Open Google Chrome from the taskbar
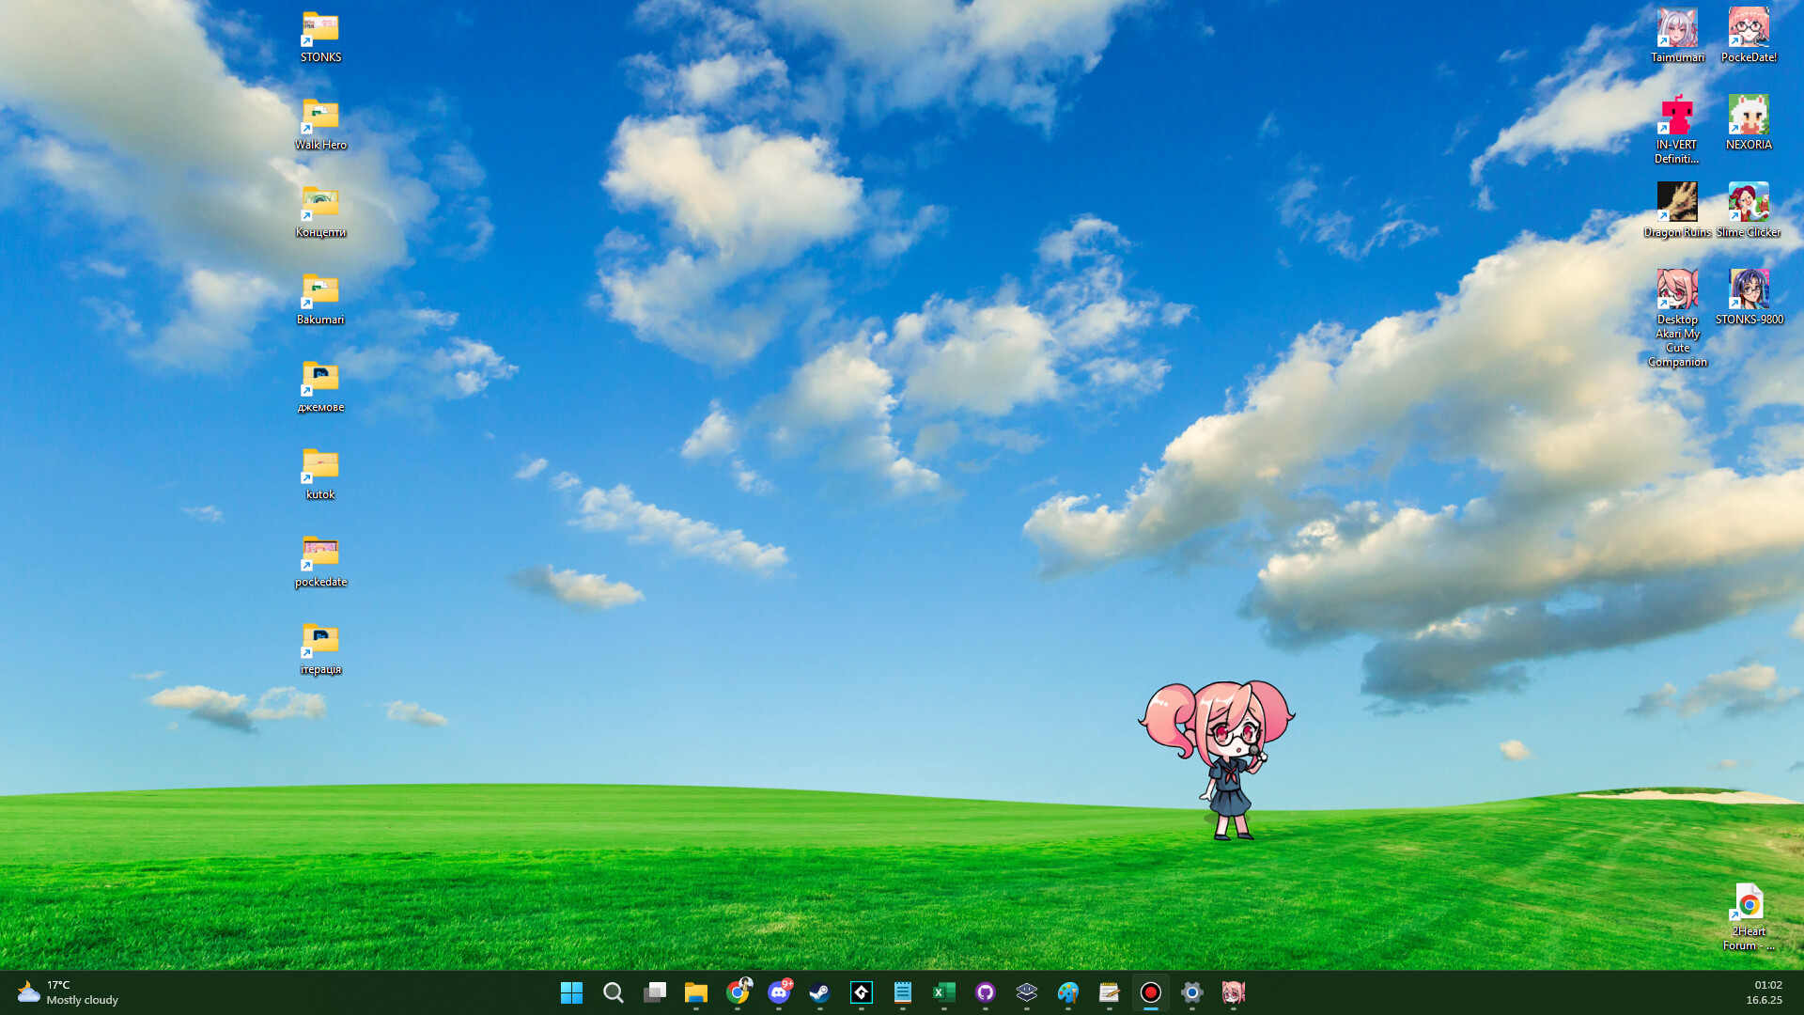Screen dimensions: 1804x1015 [x=738, y=992]
